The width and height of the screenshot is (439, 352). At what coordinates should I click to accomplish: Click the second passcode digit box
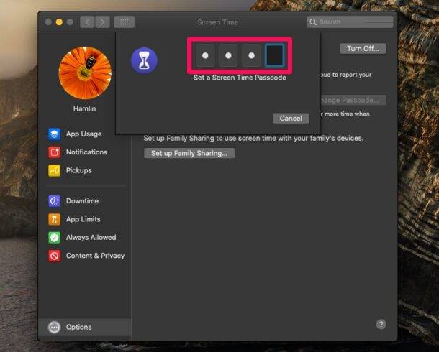point(228,55)
